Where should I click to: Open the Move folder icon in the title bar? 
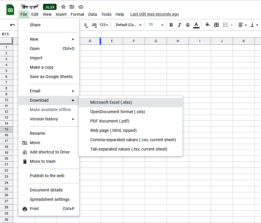[x=71, y=6]
